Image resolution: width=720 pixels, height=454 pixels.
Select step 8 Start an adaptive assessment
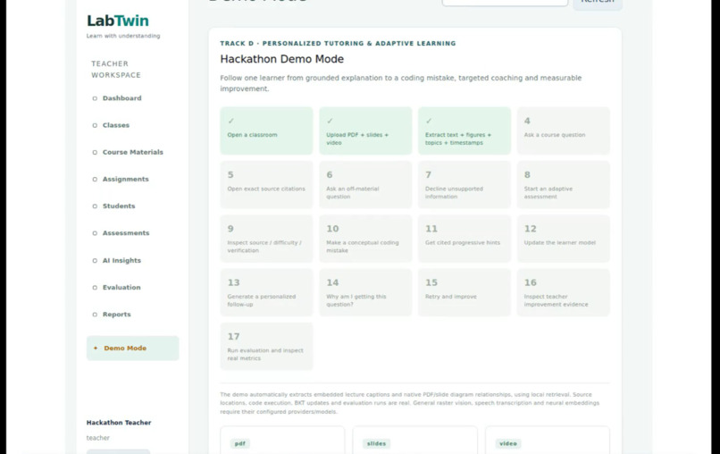(x=564, y=185)
